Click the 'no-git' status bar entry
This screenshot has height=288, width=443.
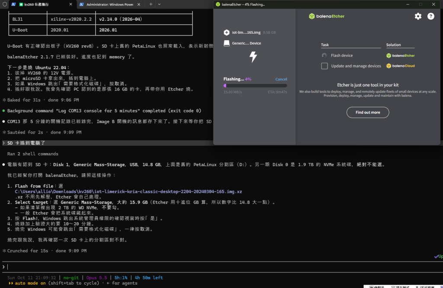tap(71, 278)
